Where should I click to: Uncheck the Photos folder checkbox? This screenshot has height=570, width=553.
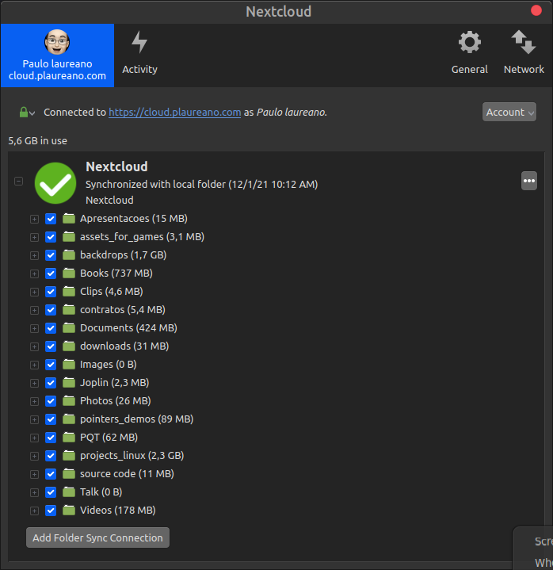[x=51, y=401]
